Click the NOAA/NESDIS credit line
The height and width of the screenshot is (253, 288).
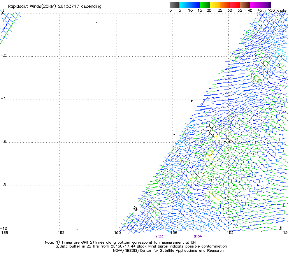tap(168, 251)
